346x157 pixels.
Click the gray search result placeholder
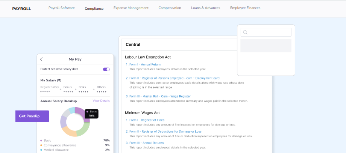coord(266,46)
